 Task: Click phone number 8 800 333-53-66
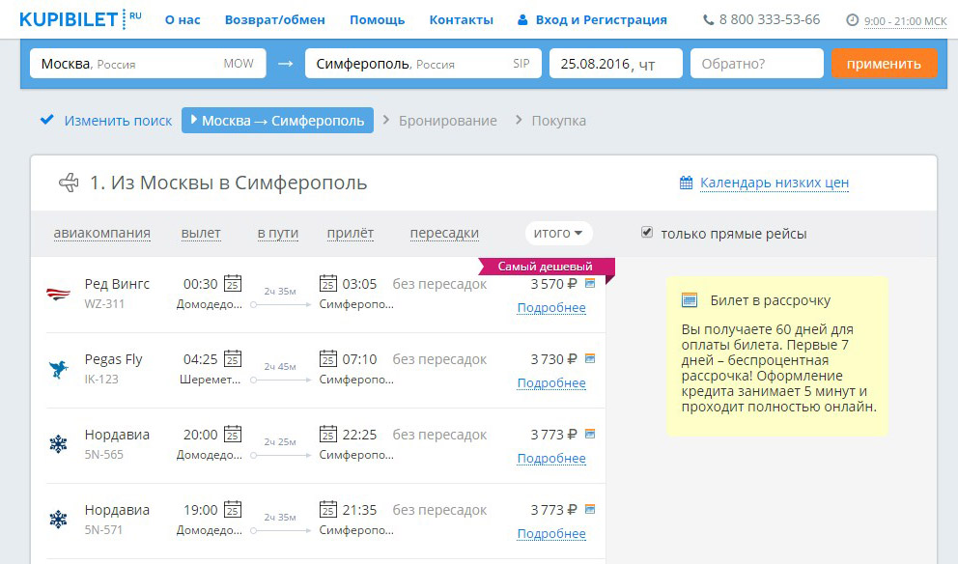click(770, 19)
